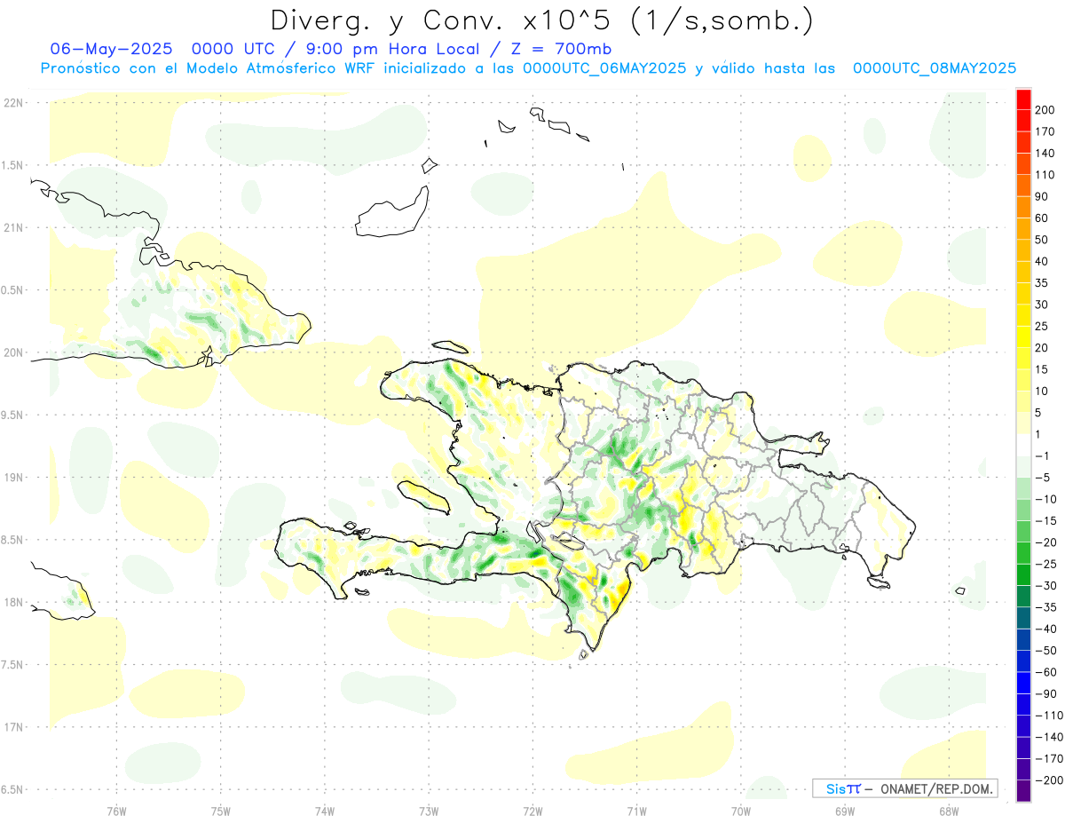Click the latitude label '1.5N'
The image size is (1065, 823).
click(12, 165)
